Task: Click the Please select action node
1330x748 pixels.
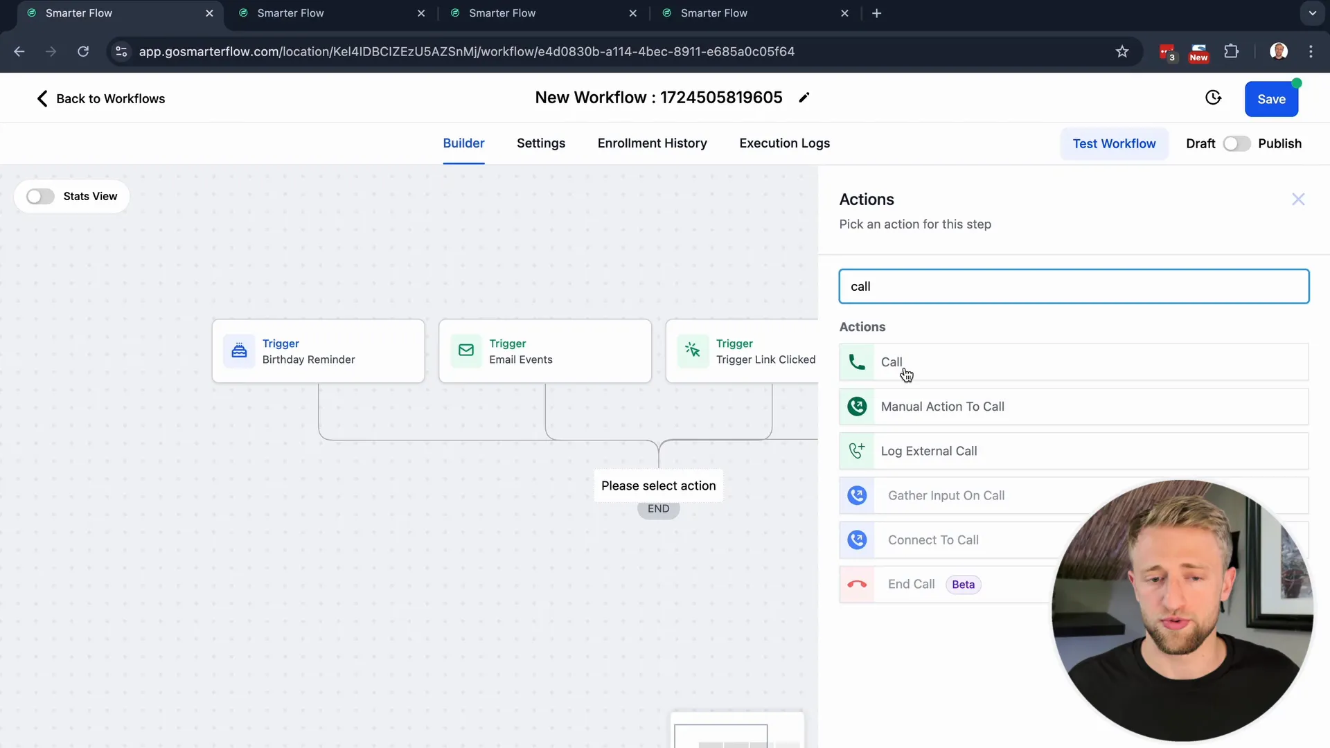Action: tap(658, 486)
